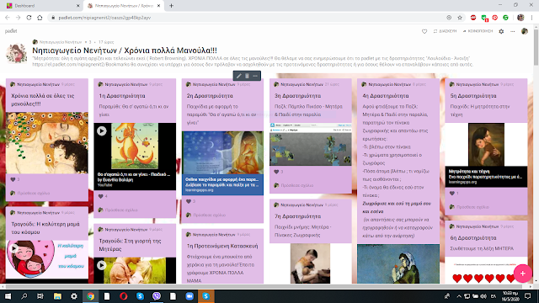Toggle like heart on 3η Δραστηριότητα post

click(276, 172)
